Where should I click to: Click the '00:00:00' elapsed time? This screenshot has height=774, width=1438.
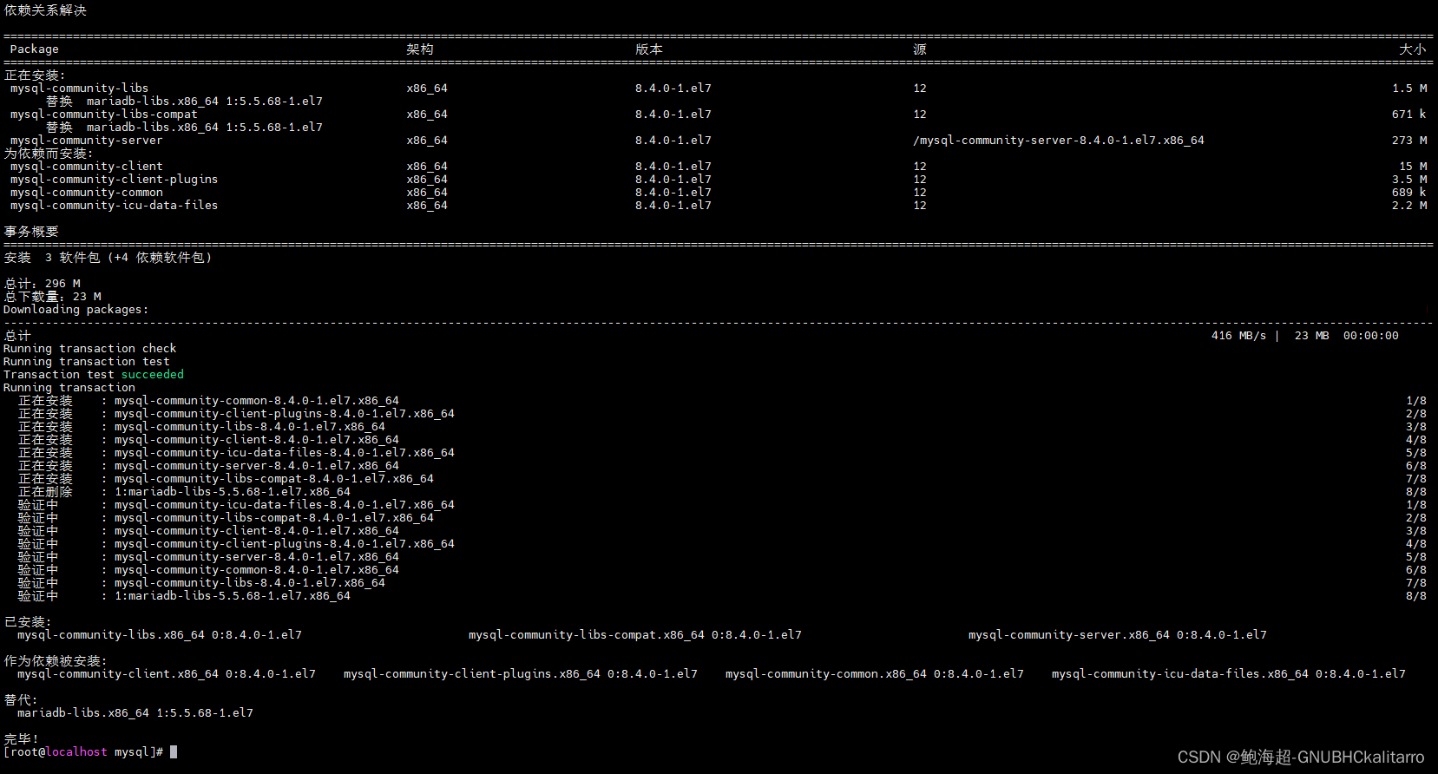1370,336
